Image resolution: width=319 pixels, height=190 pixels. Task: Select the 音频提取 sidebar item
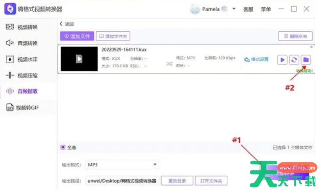22,91
